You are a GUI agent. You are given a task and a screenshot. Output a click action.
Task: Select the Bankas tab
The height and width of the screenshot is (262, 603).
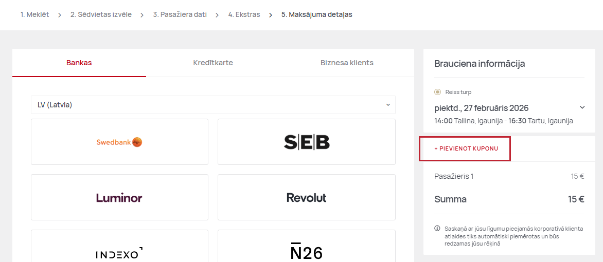tap(79, 63)
